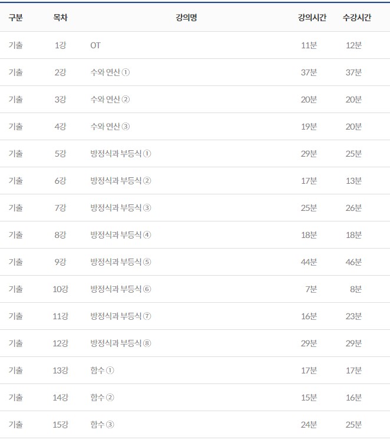This screenshot has height=440, width=390.
Task: Click the 강의시간 column header
Action: click(312, 18)
